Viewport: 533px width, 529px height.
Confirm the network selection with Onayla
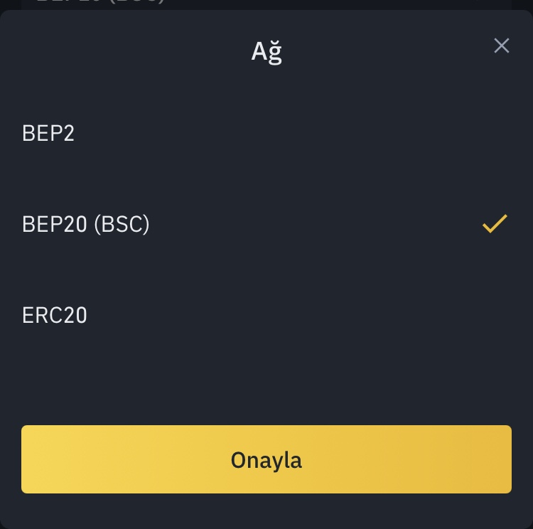click(266, 459)
